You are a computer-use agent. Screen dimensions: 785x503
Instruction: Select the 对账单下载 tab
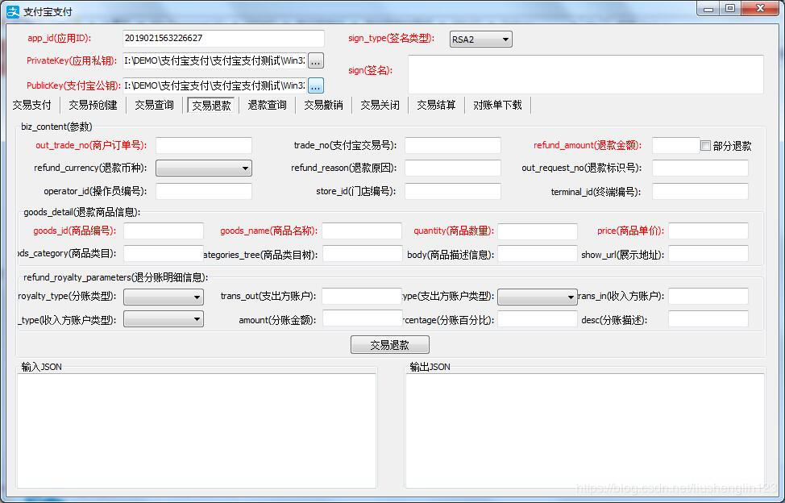(497, 105)
